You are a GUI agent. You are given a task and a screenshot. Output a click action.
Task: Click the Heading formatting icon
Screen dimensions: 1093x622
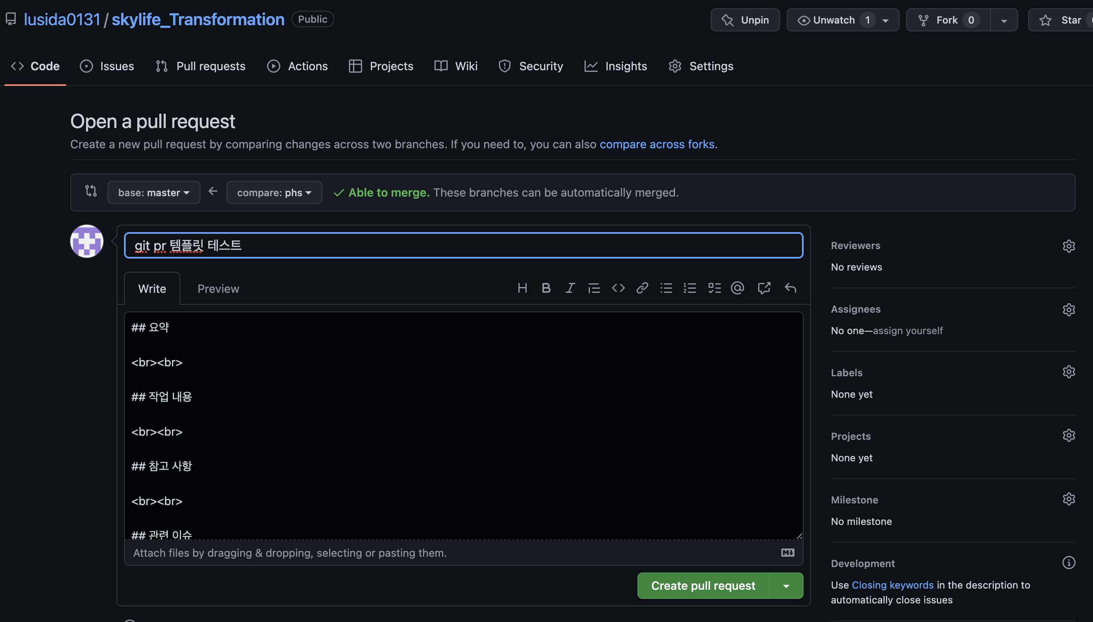(522, 288)
